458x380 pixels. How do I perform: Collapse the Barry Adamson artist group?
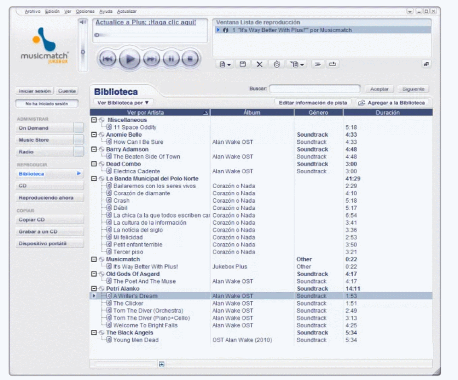point(94,149)
